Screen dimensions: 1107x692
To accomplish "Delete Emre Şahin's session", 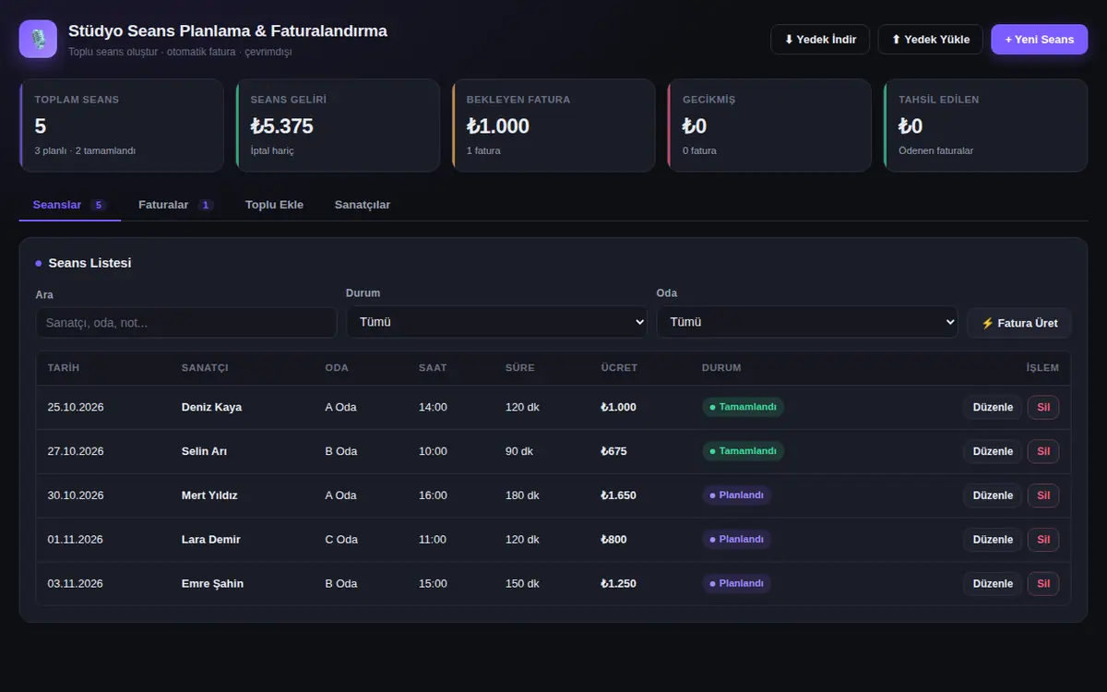I will 1043,583.
